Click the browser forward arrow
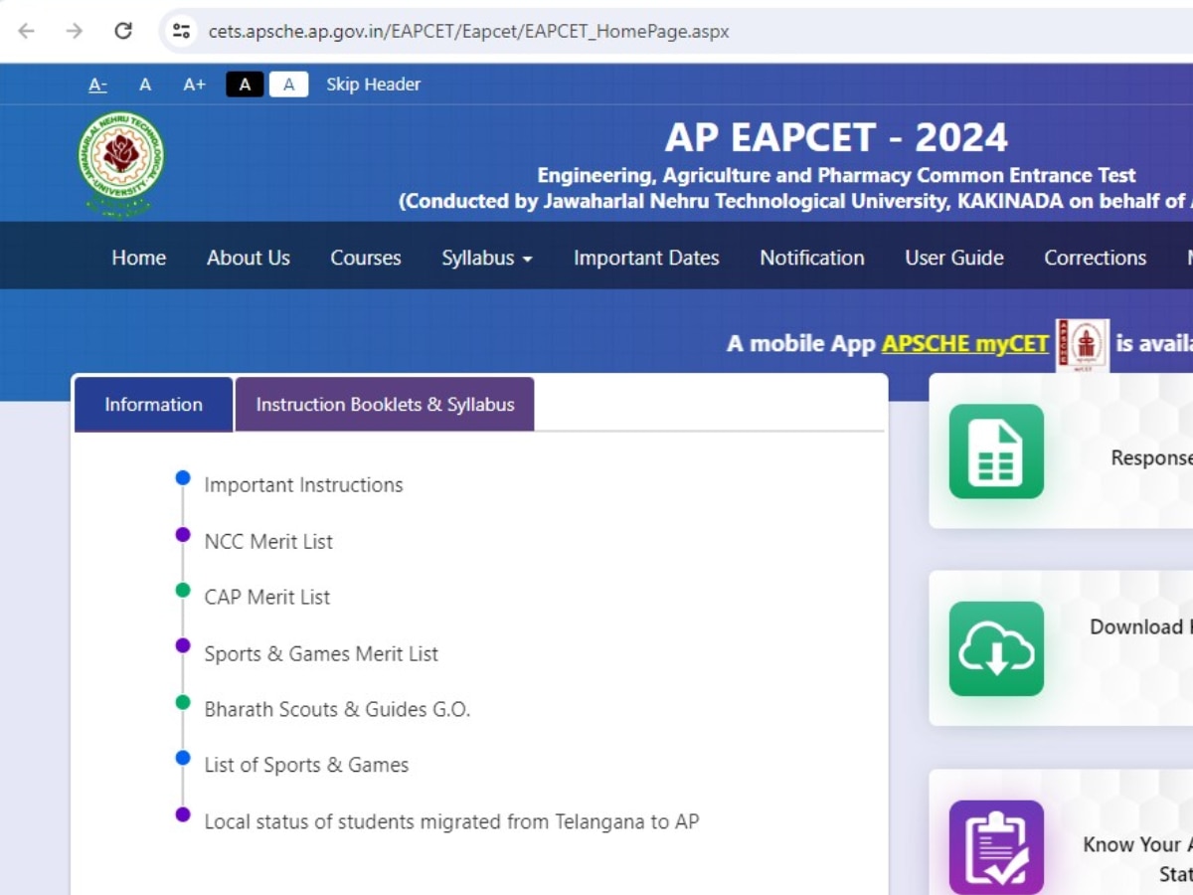This screenshot has width=1193, height=895. point(74,31)
